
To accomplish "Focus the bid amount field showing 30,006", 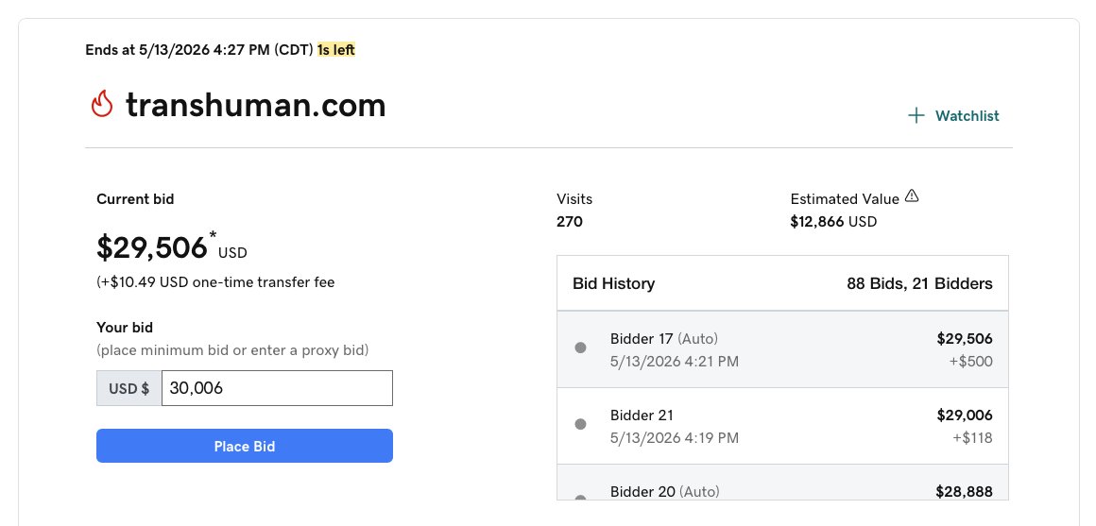I will pyautogui.click(x=277, y=388).
